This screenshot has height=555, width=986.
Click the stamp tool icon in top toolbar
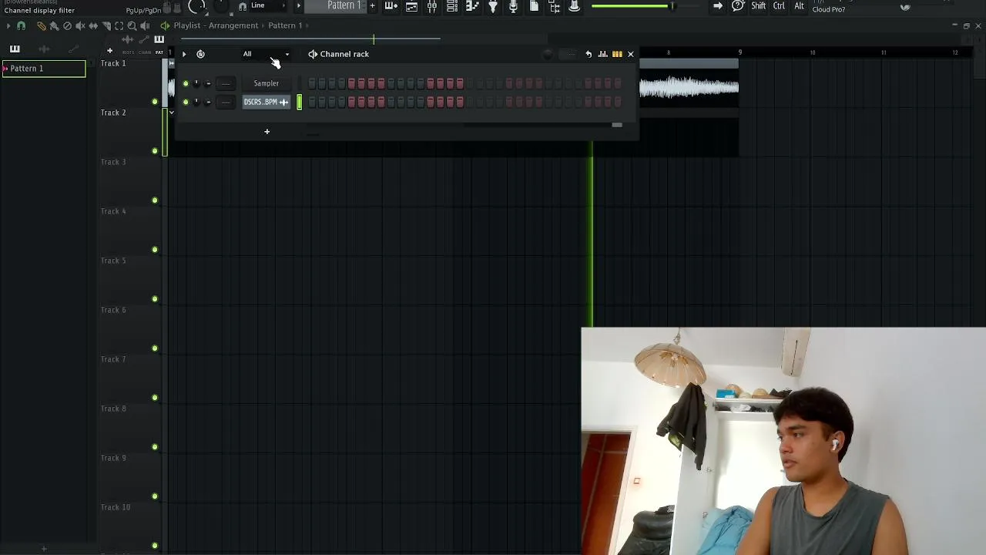pos(574,6)
